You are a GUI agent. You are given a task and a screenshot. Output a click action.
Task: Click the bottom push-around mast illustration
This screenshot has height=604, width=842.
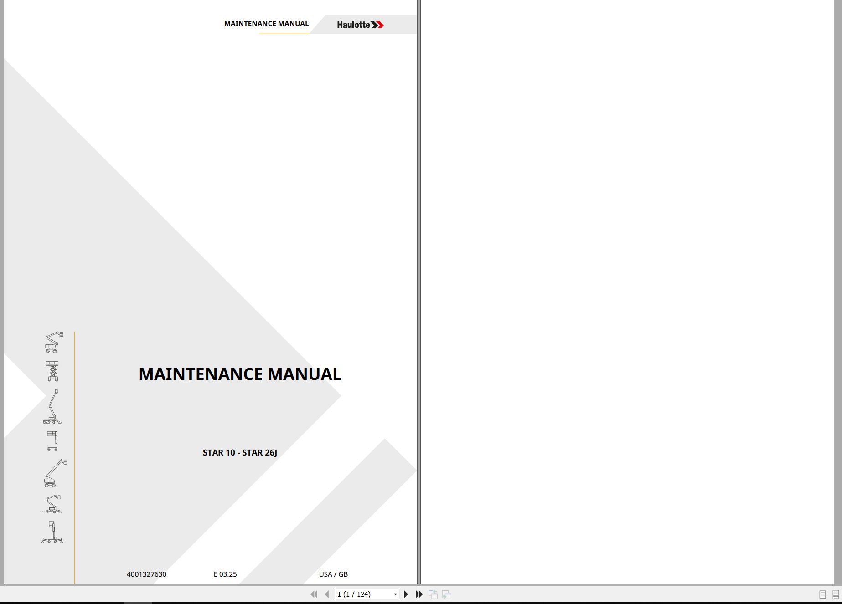coord(52,532)
